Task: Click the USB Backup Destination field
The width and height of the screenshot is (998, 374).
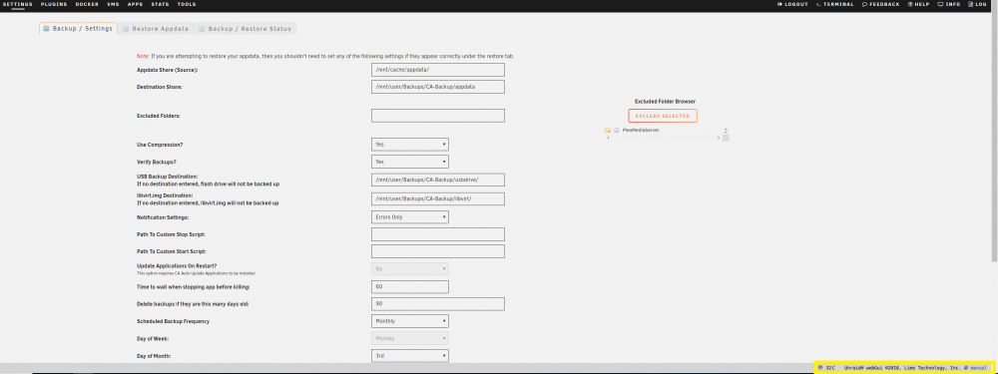Action: 438,180
